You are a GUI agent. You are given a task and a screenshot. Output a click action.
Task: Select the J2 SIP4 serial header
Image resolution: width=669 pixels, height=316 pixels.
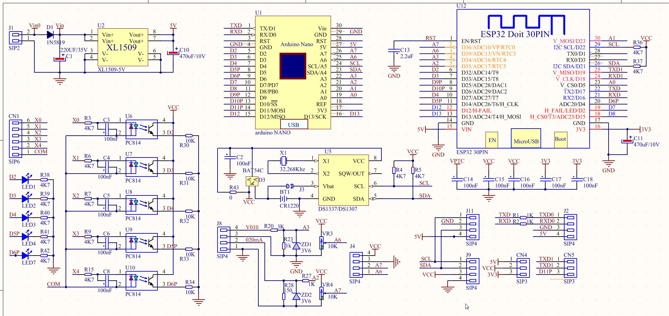[570, 227]
